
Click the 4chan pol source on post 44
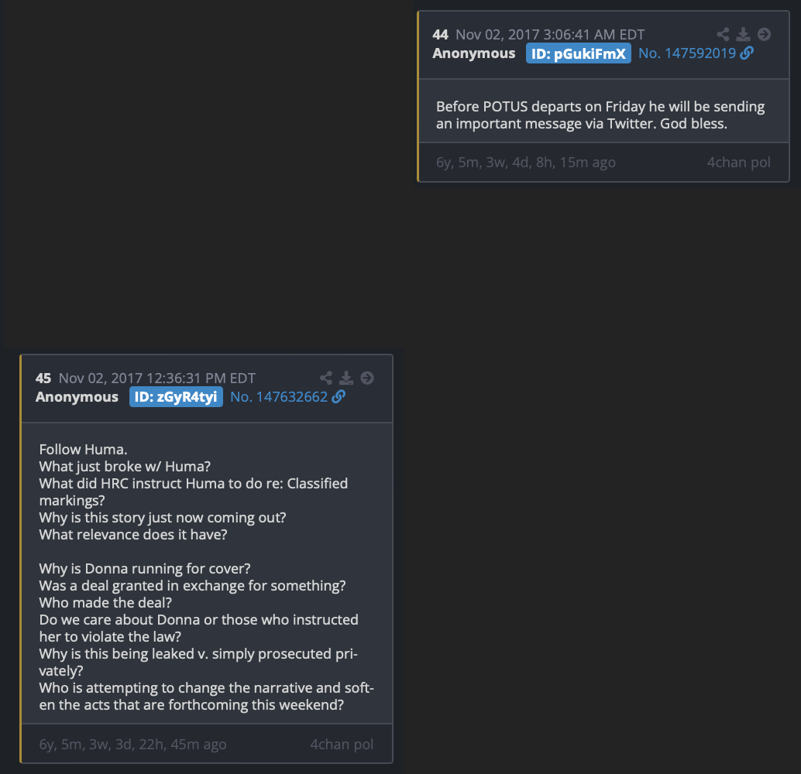[x=739, y=163]
